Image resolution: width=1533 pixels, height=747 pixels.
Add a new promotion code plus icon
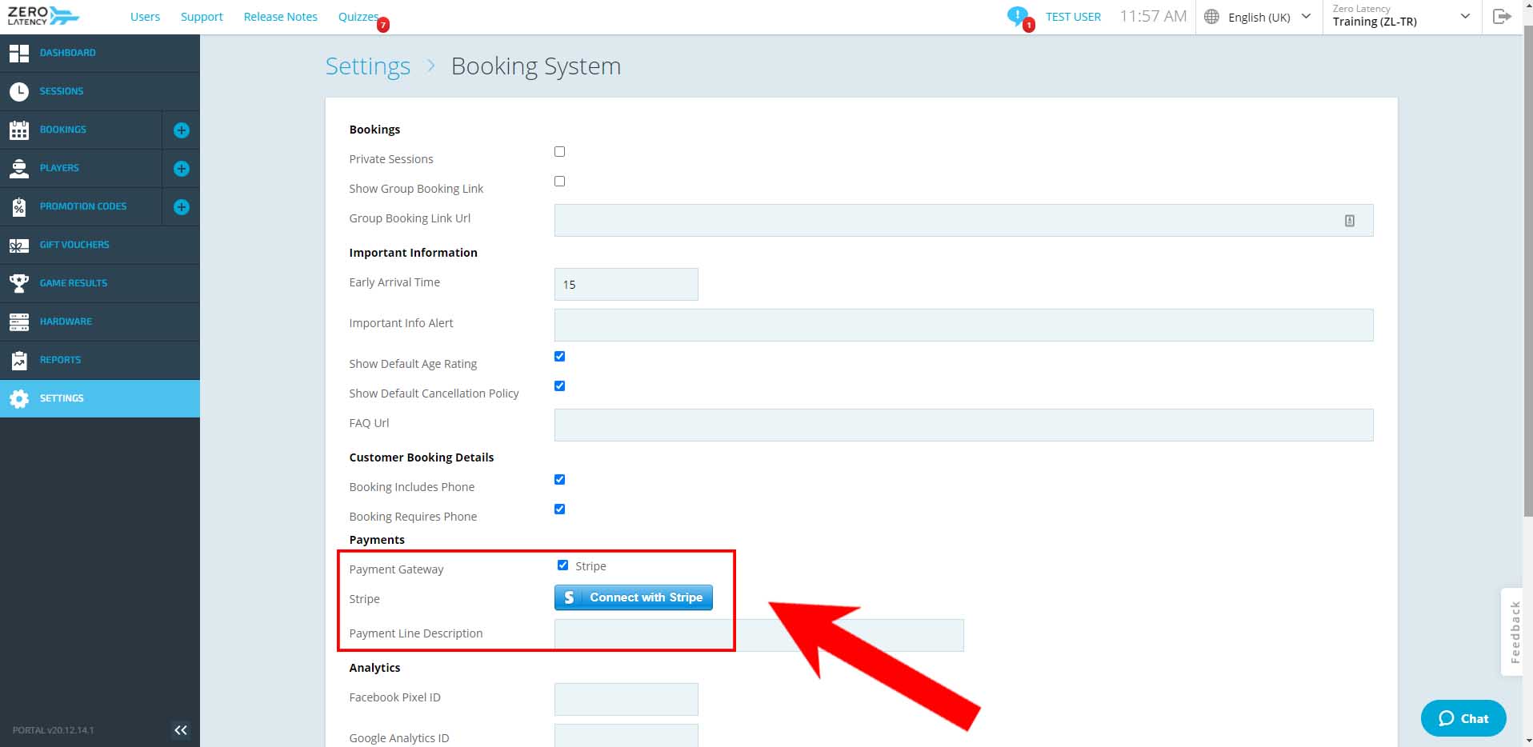click(x=182, y=207)
